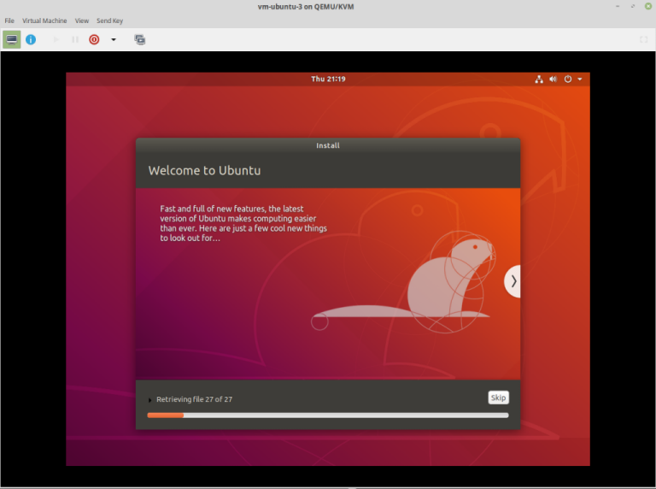Screen dimensions: 656x489
Task: Click the Run virtual machine play icon
Action: tap(56, 39)
